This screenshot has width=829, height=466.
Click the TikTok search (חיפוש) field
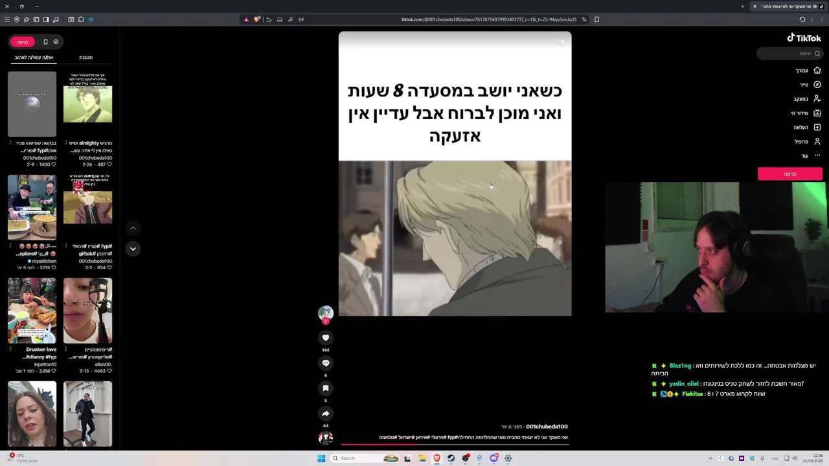pyautogui.click(x=790, y=54)
